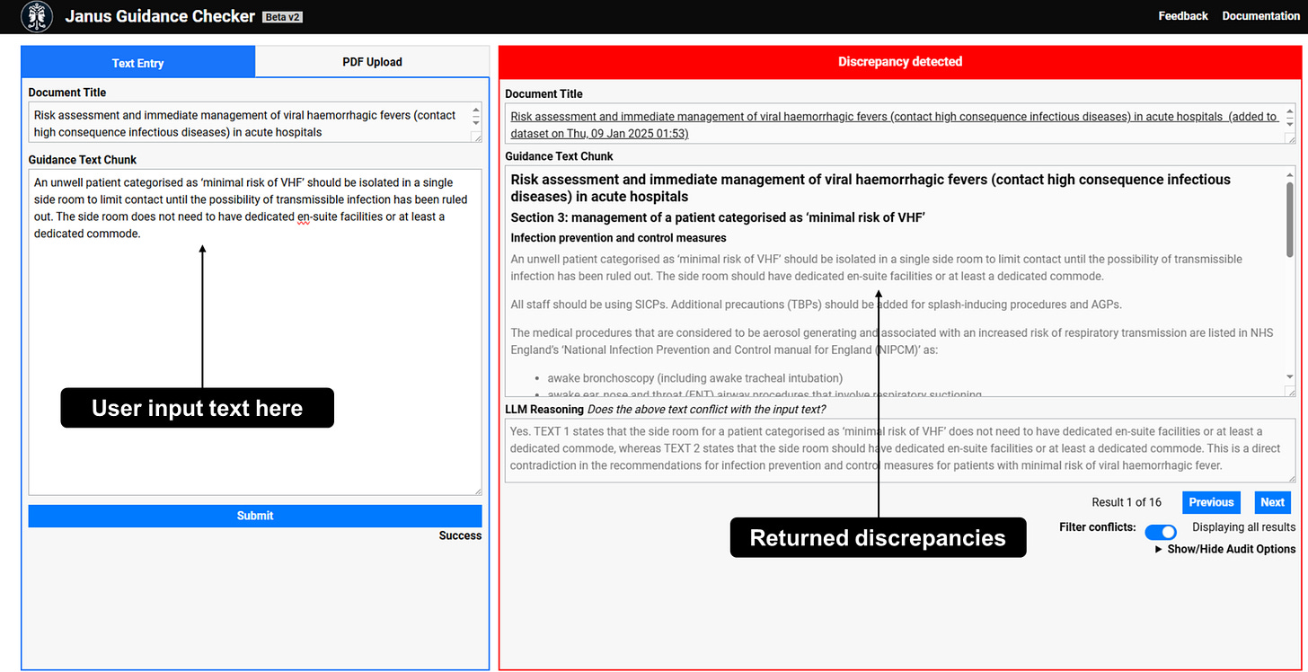Toggle the Filter conflicts switch
This screenshot has height=672, width=1308.
pos(1161,532)
